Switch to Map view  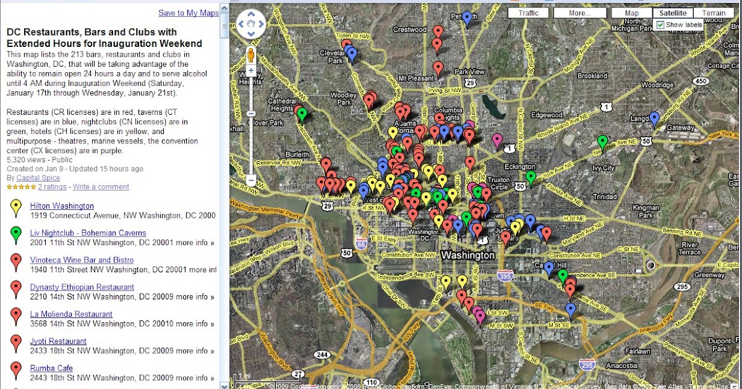pyautogui.click(x=631, y=13)
